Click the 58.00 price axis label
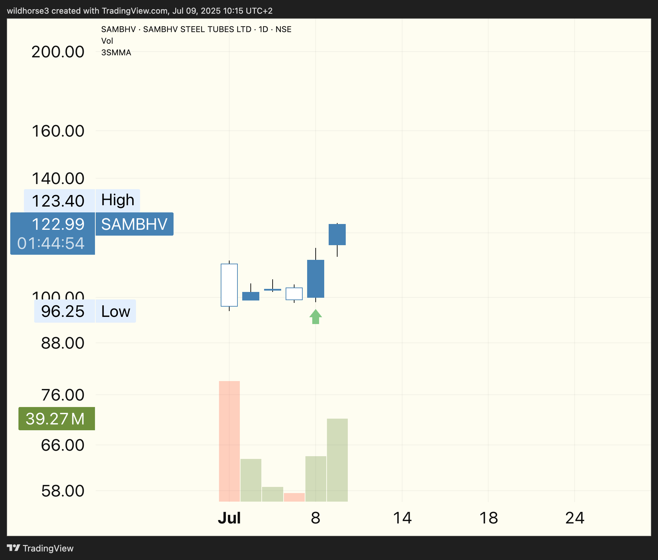This screenshot has width=658, height=560. tap(63, 491)
